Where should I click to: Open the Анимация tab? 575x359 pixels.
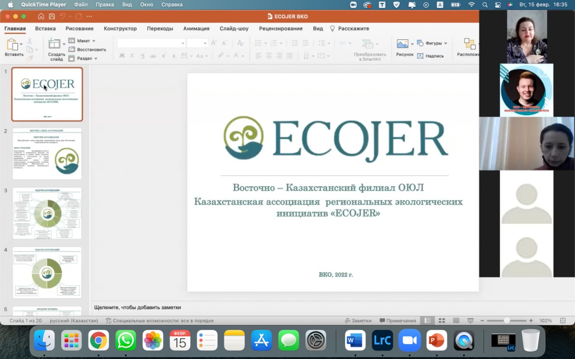pyautogui.click(x=196, y=28)
